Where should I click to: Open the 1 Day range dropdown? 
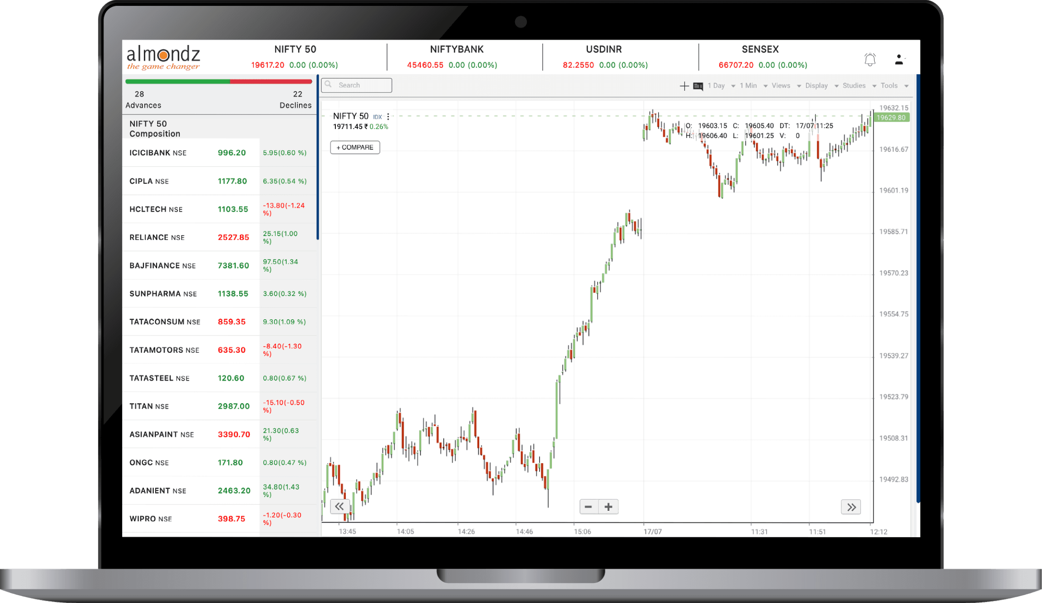coord(721,86)
